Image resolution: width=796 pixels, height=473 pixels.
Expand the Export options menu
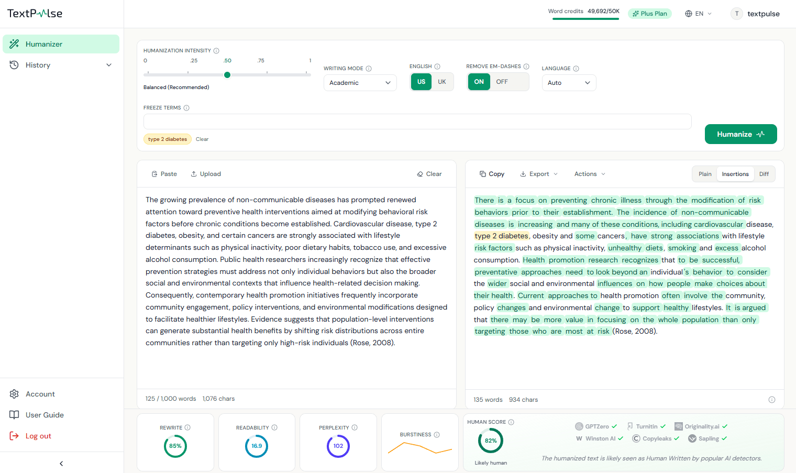tap(539, 174)
